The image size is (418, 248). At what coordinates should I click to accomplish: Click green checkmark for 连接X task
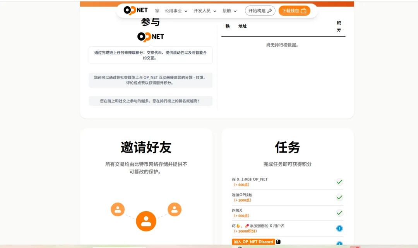[x=339, y=213]
